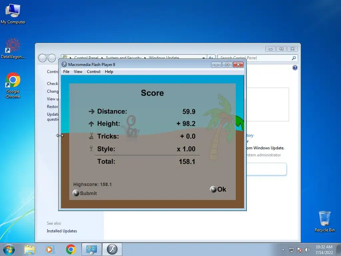Click the Height up-arrow icon
341x256 pixels.
pos(91,124)
